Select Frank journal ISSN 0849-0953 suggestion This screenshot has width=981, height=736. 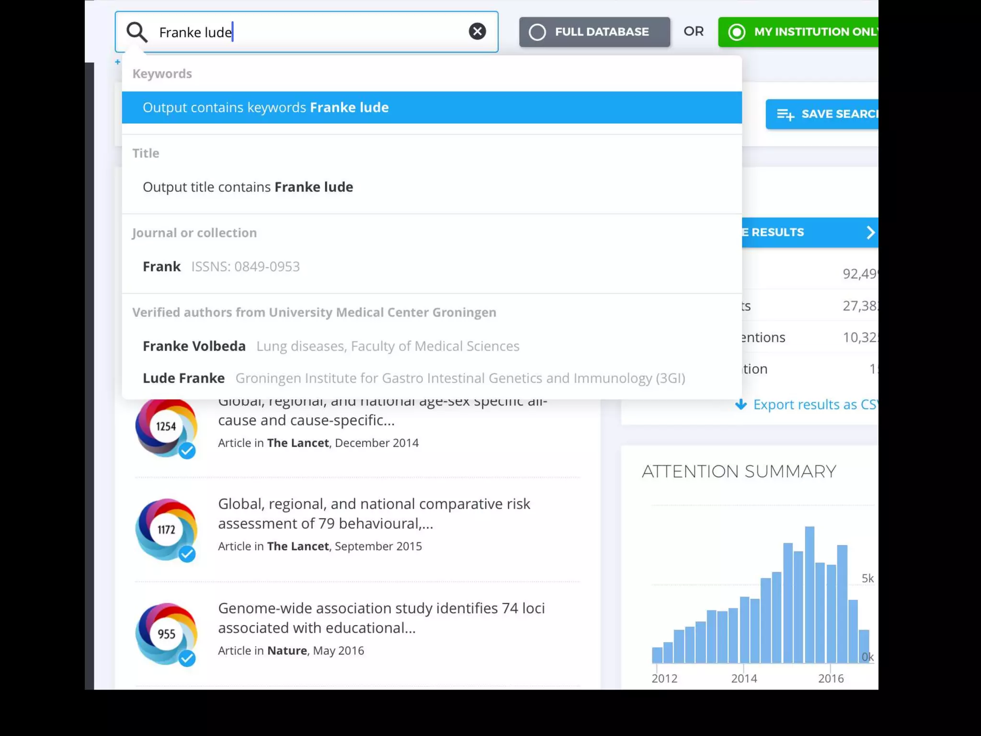point(221,266)
